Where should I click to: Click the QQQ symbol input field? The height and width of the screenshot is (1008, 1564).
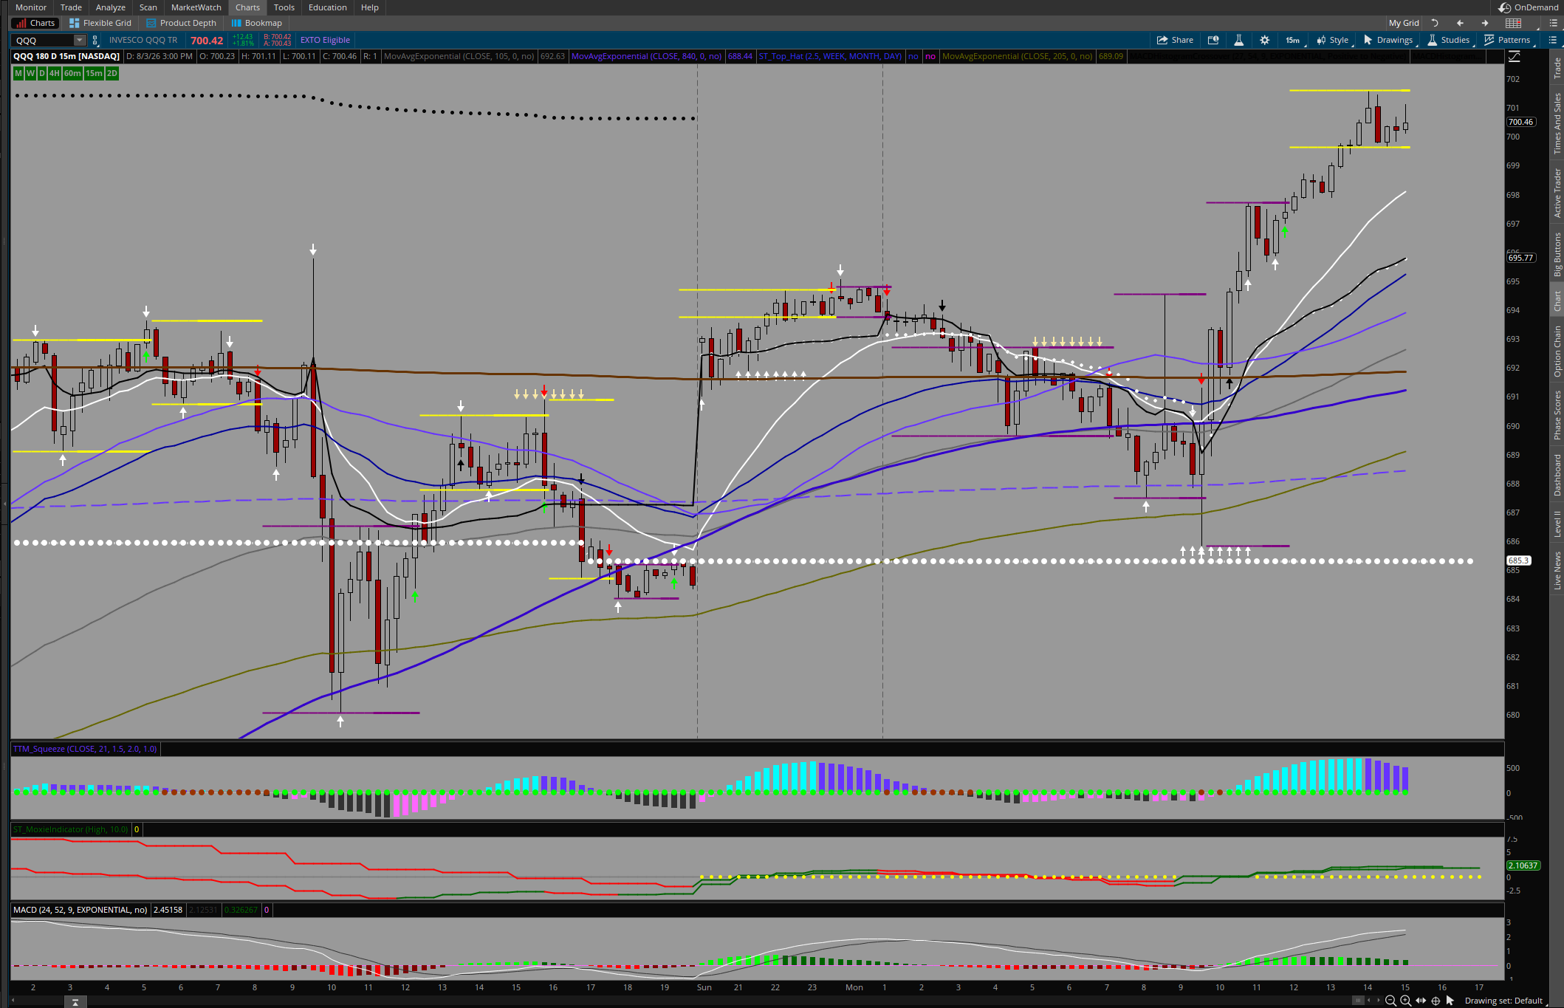click(x=43, y=41)
